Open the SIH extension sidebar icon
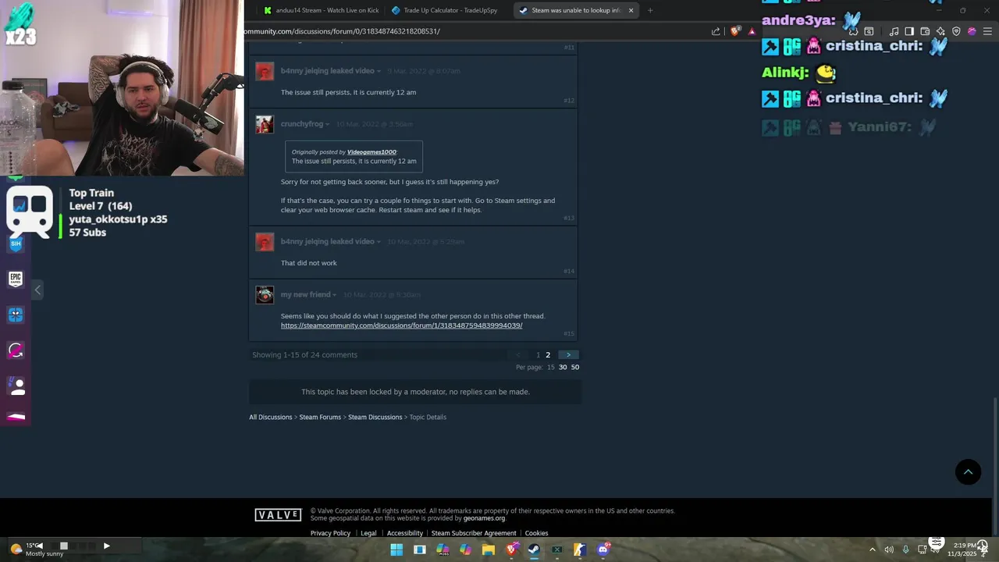The width and height of the screenshot is (999, 562). pyautogui.click(x=16, y=244)
